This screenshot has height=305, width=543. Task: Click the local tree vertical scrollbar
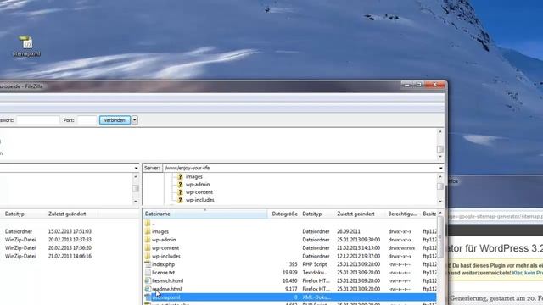click(136, 188)
